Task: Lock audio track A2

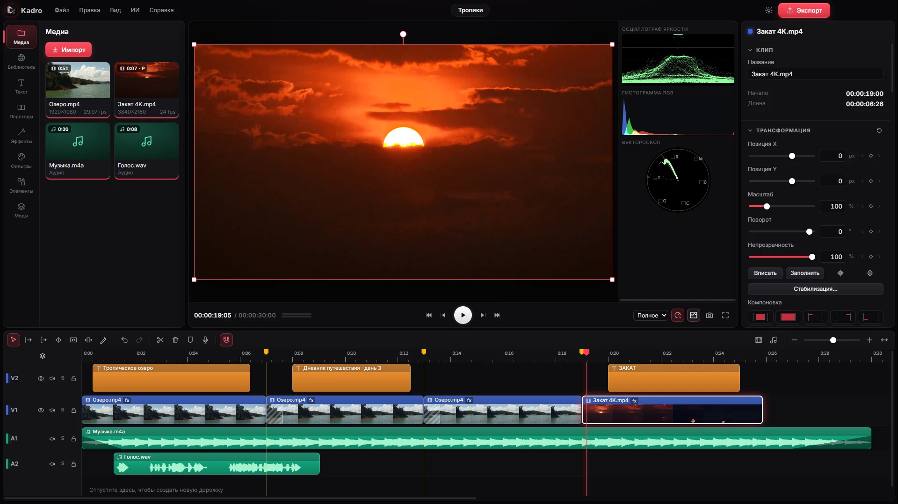Action: click(73, 464)
